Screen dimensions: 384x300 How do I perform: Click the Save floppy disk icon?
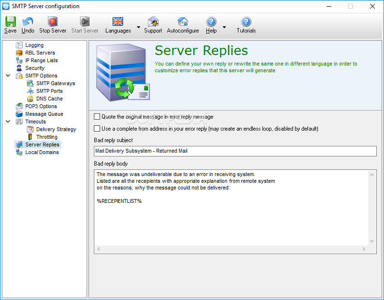pos(10,22)
